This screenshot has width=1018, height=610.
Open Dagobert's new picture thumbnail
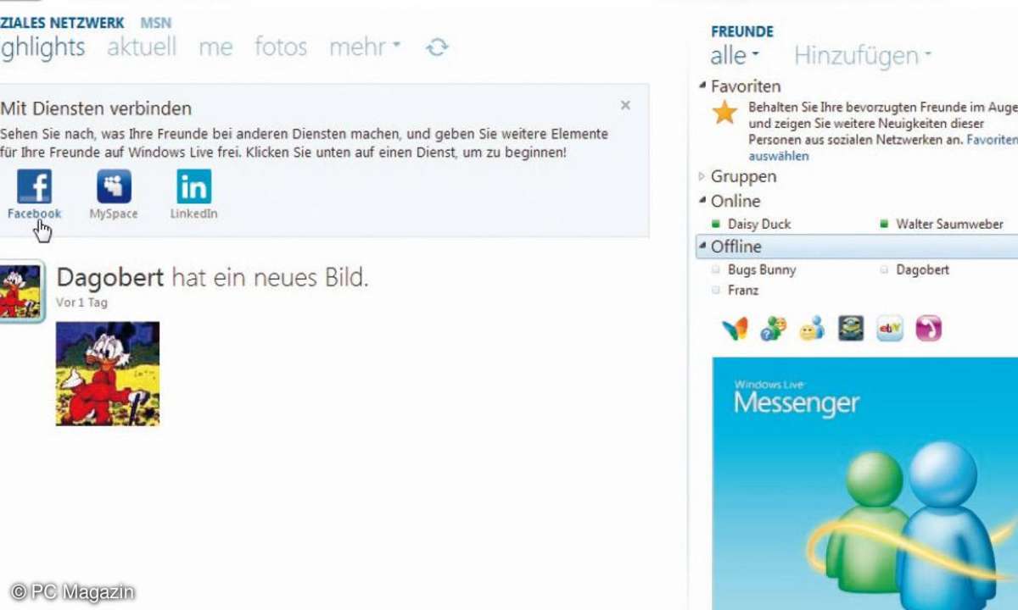[x=108, y=374]
